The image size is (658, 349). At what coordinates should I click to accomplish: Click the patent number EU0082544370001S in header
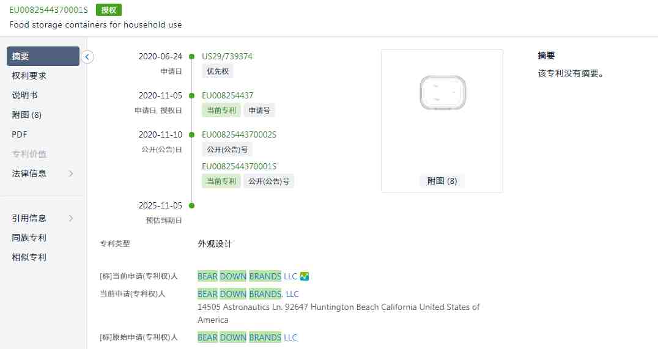[x=49, y=10]
